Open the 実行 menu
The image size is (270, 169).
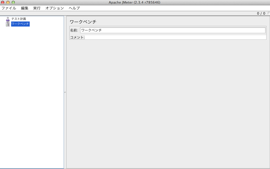37,8
